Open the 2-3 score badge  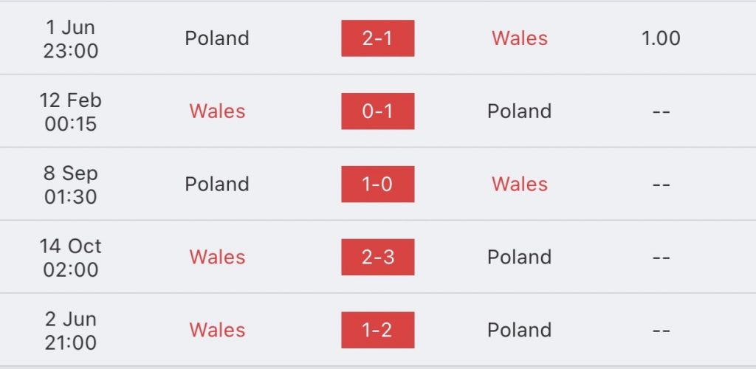coord(377,258)
